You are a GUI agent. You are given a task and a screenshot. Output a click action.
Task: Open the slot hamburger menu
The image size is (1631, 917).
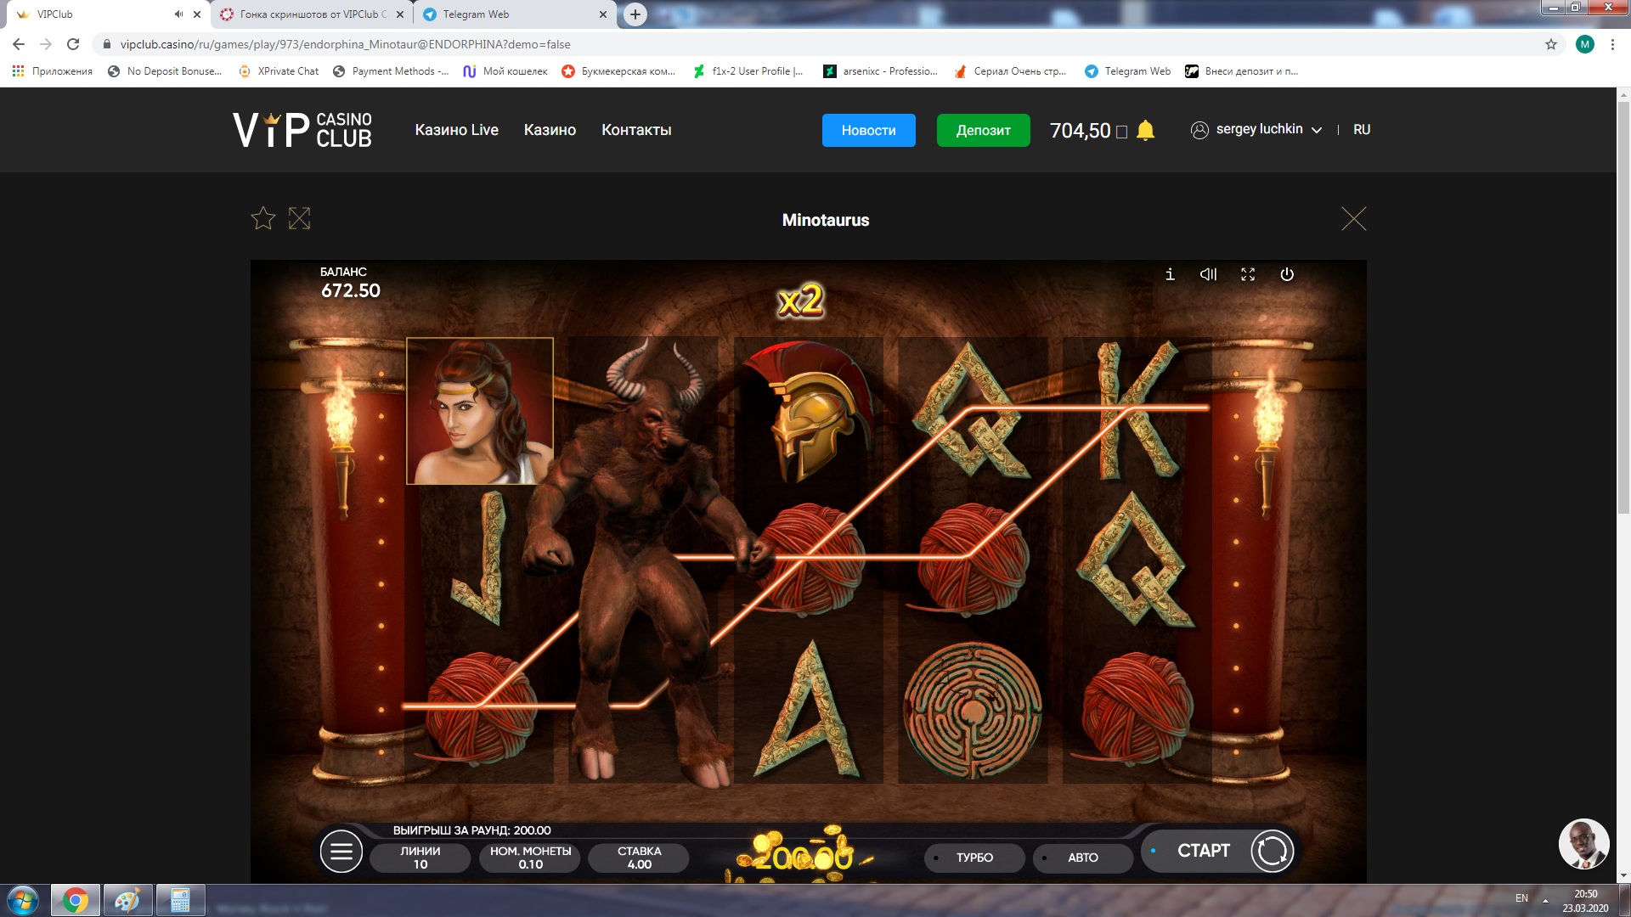tap(341, 852)
